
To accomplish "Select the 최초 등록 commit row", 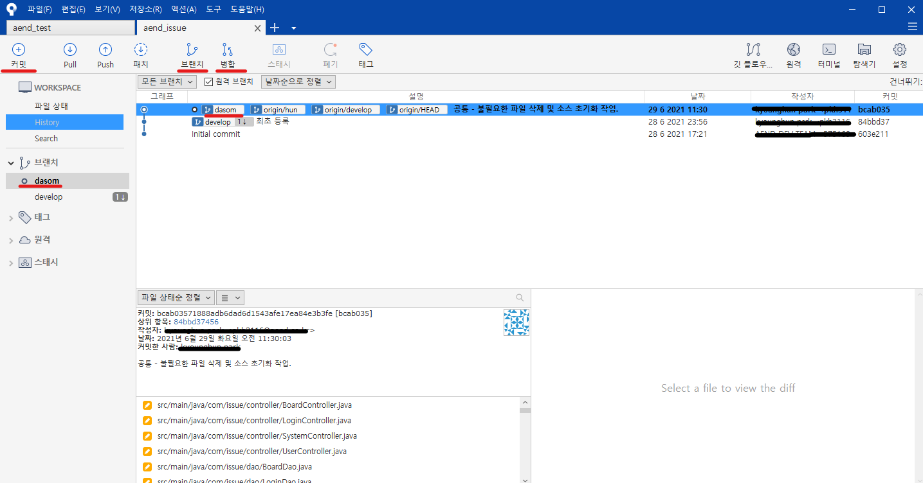I will pyautogui.click(x=529, y=121).
